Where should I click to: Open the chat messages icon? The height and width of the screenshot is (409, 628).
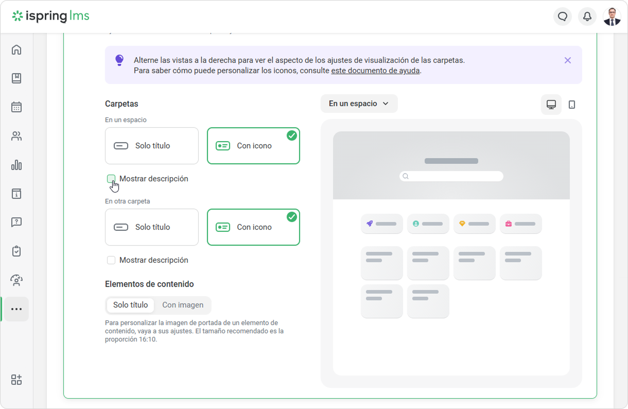[x=563, y=16]
